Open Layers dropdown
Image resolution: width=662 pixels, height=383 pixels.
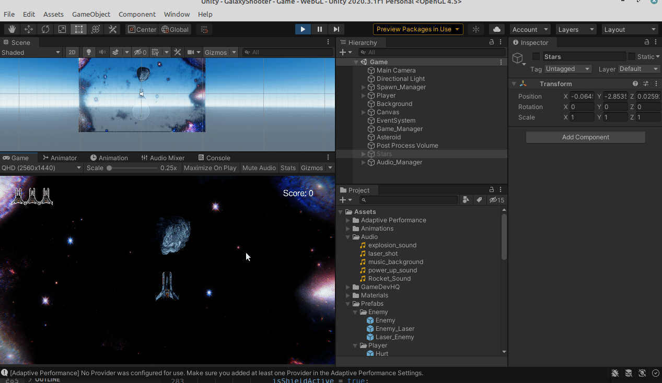[575, 29]
